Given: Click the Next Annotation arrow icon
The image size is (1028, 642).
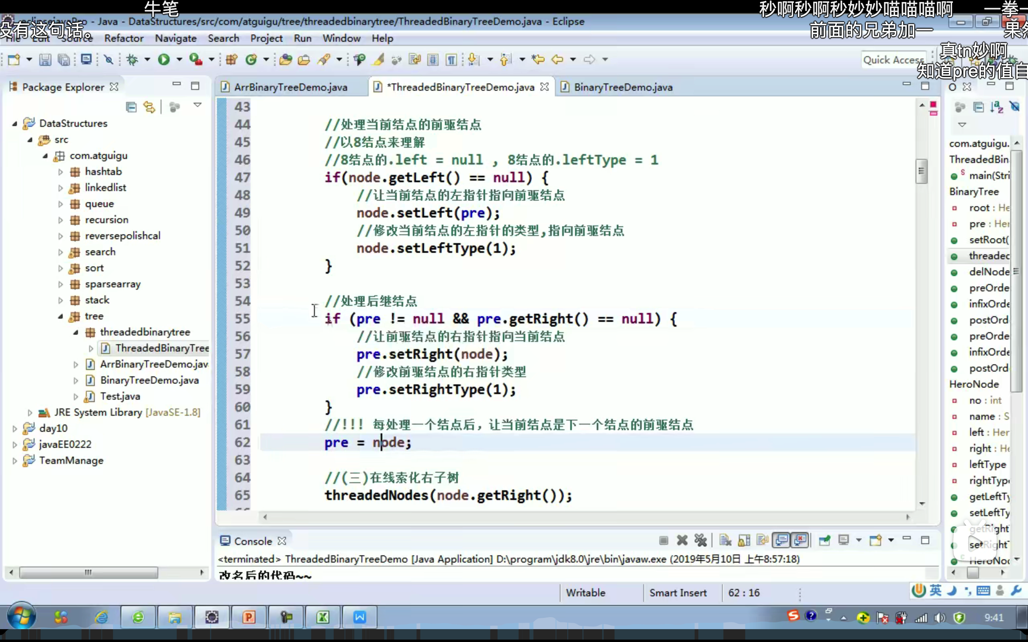Looking at the screenshot, I should tap(473, 59).
